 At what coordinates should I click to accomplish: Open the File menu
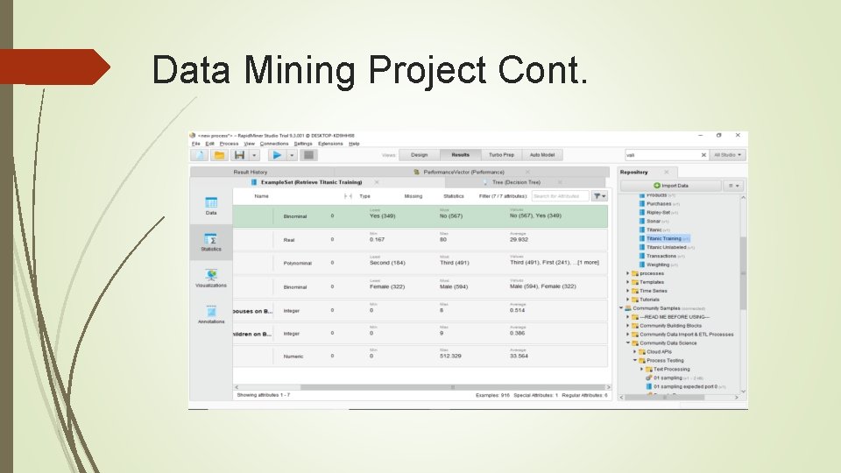[x=195, y=144]
